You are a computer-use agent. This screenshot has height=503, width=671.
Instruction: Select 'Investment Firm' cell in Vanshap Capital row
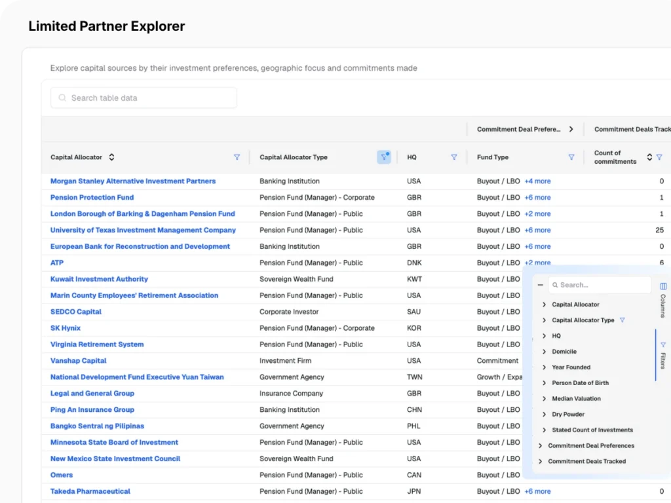pos(286,361)
